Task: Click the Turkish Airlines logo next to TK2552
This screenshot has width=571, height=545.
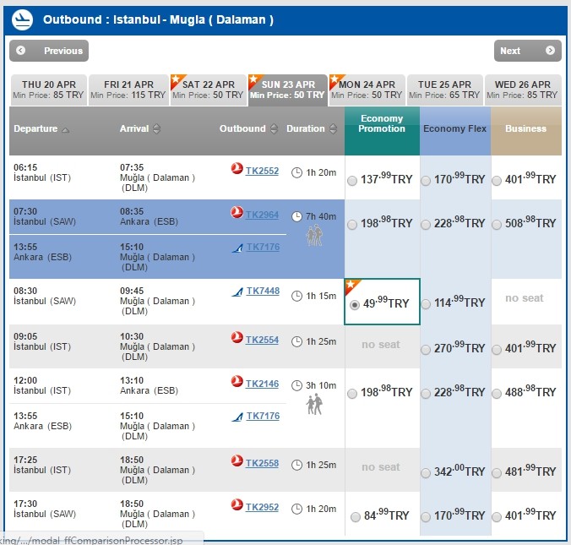Action: (237, 170)
